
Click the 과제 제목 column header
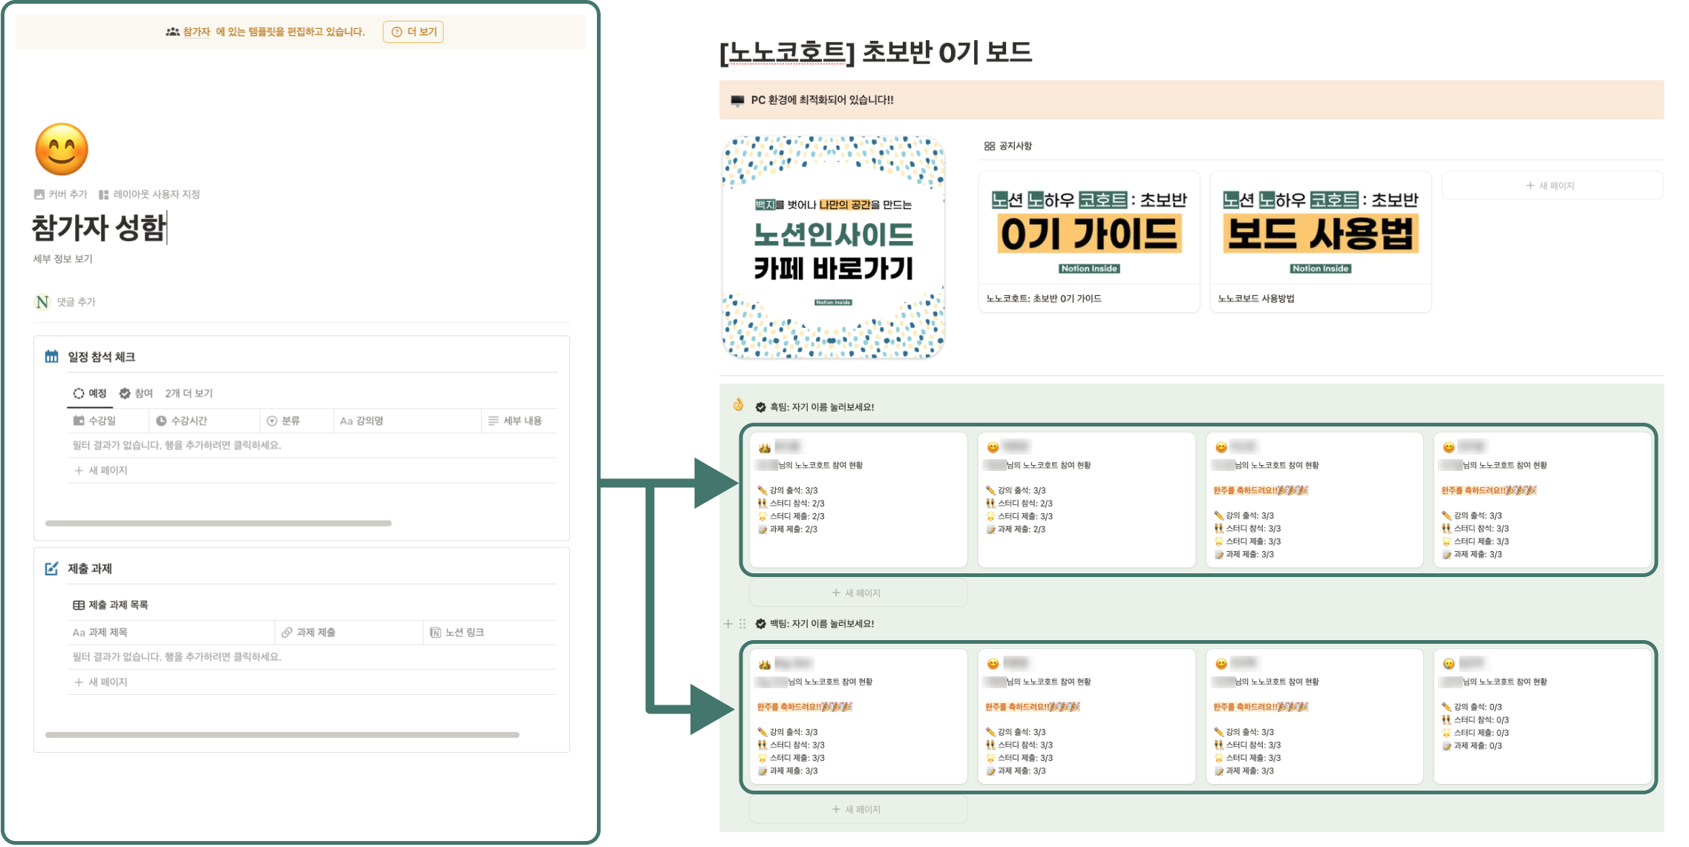click(171, 632)
